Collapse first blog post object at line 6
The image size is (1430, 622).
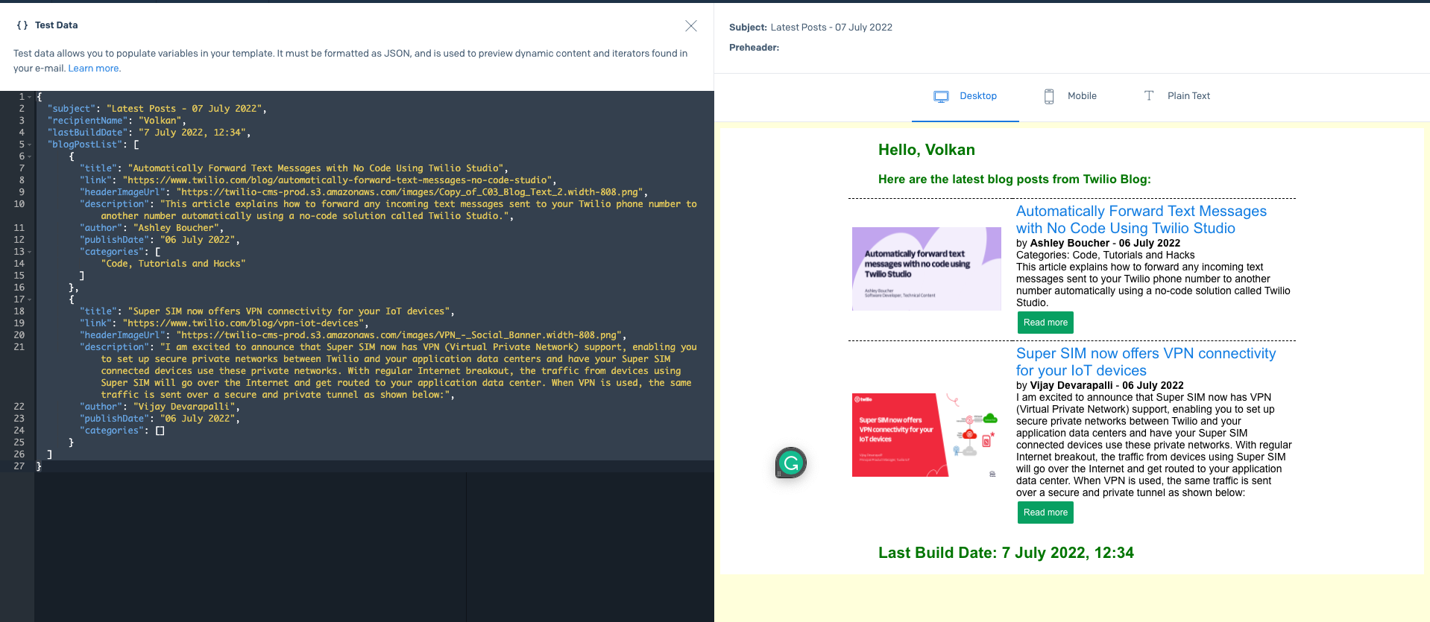(x=30, y=156)
